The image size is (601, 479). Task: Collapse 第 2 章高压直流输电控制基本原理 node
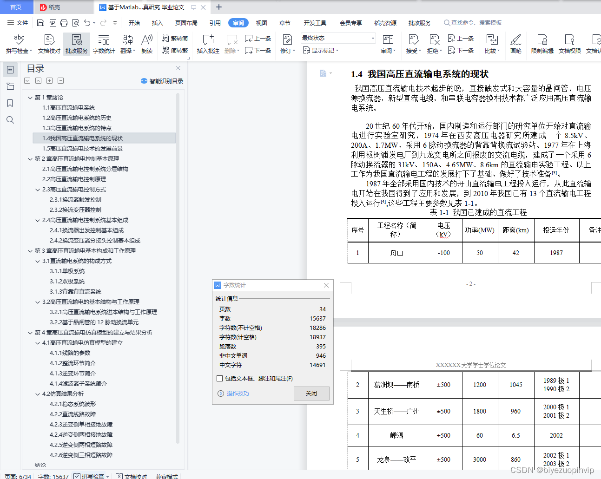click(x=30, y=159)
